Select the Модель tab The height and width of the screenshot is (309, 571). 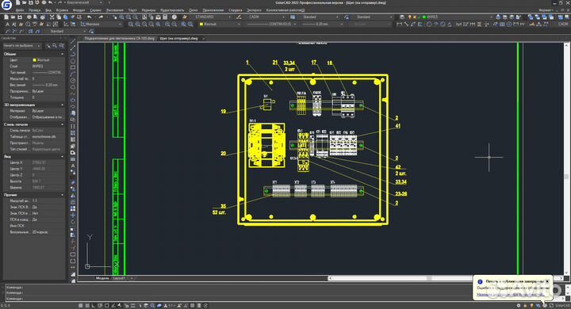point(102,278)
